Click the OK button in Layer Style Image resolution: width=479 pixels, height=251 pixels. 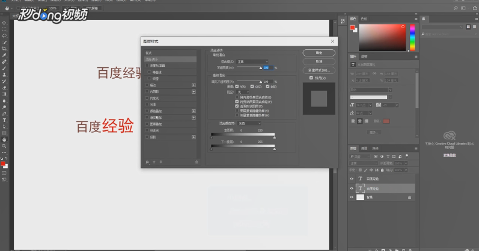point(319,53)
